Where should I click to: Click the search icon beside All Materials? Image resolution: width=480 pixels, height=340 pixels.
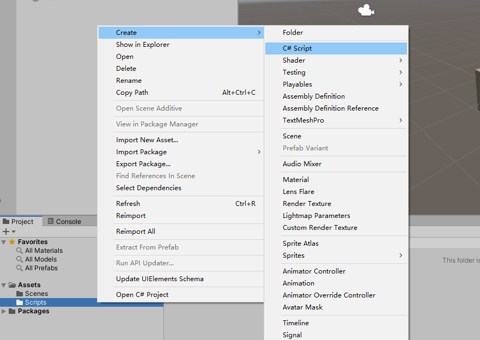tap(20, 251)
